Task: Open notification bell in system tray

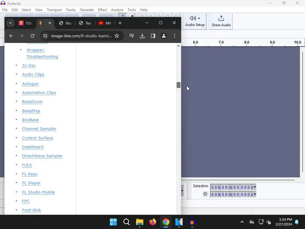Action: click(x=297, y=222)
